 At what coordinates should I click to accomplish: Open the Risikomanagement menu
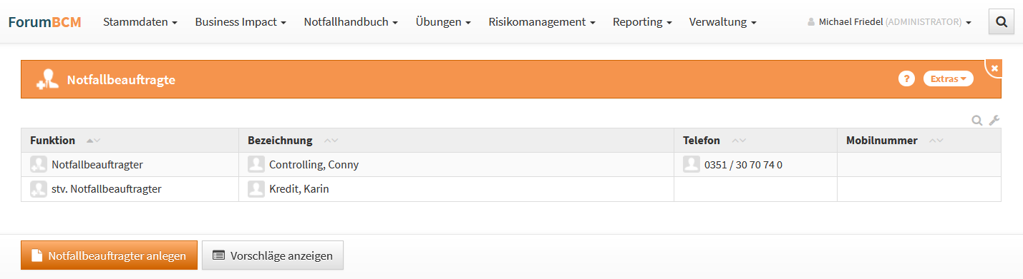542,22
